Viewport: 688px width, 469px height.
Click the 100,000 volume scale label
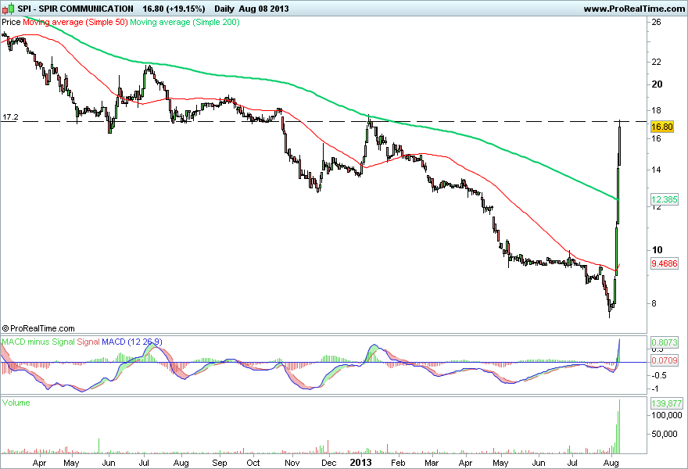[666, 415]
